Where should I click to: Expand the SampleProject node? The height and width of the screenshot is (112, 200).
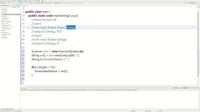1,29
